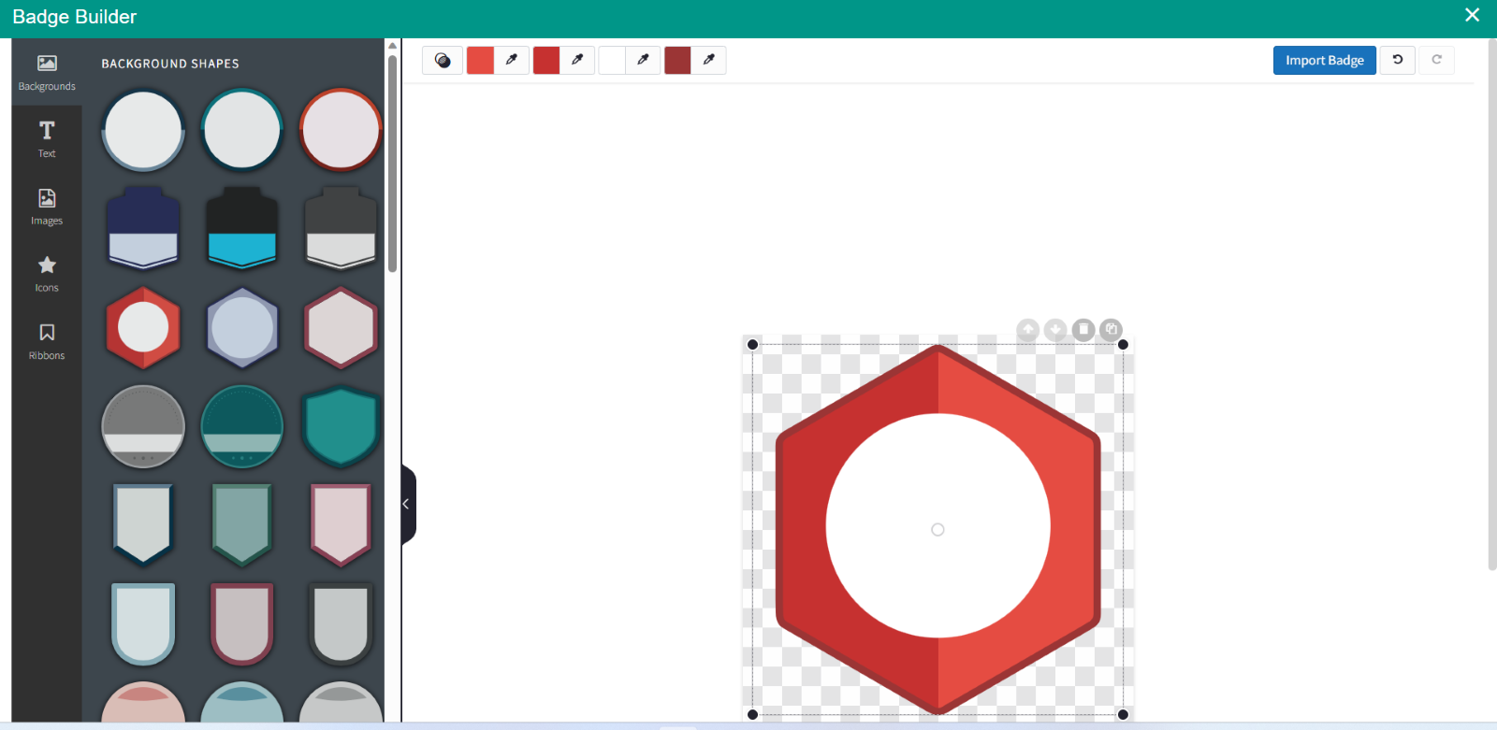Select the circle with red border

[341, 130]
